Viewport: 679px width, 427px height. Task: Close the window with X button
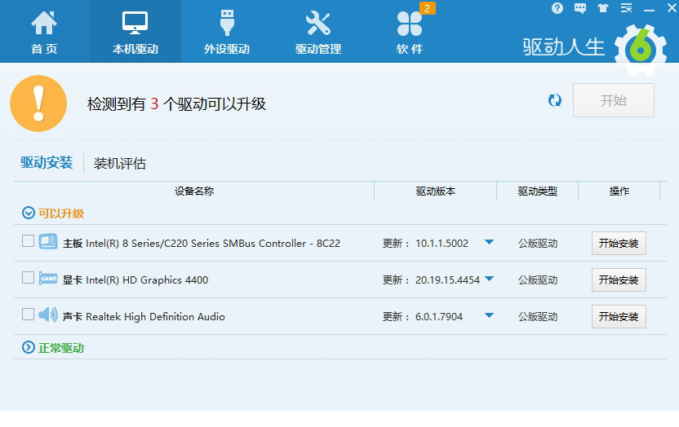tap(671, 8)
